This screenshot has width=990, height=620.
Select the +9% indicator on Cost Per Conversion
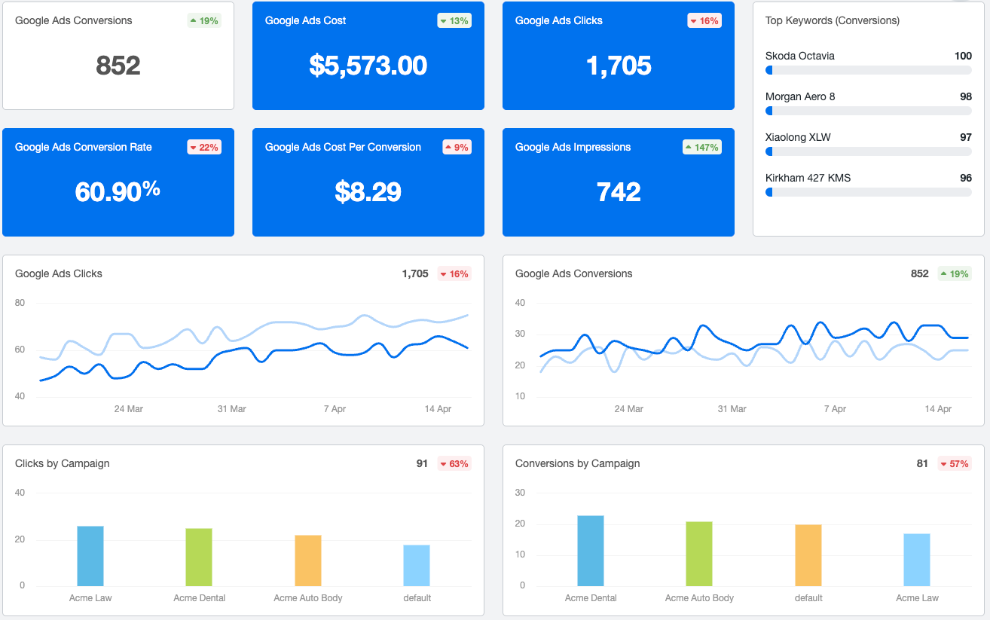(457, 147)
